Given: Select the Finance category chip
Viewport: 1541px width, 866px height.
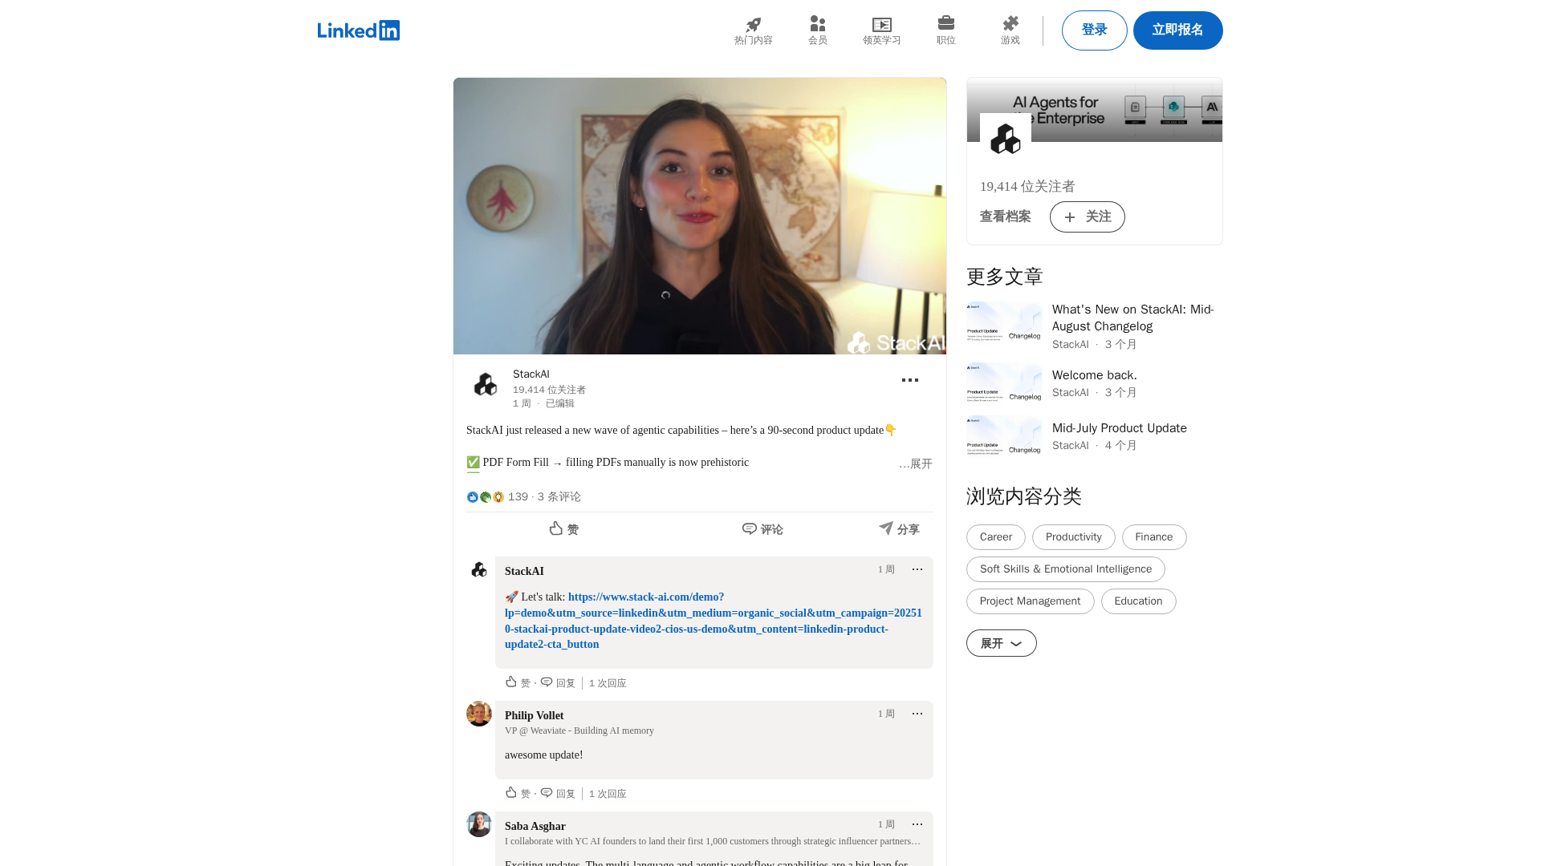Looking at the screenshot, I should click(x=1153, y=537).
